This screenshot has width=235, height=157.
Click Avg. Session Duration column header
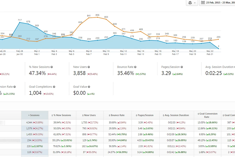click(177, 115)
